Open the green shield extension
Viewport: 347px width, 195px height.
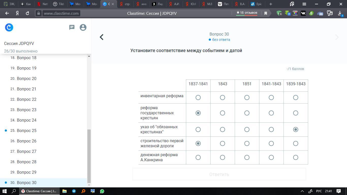click(x=279, y=13)
